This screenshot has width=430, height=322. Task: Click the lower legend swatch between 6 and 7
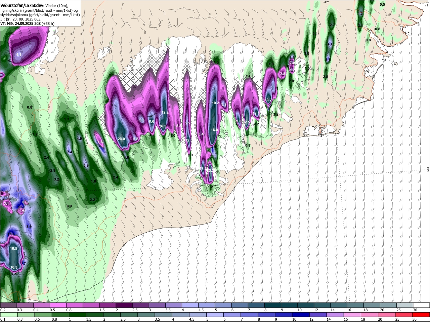pos(233,315)
